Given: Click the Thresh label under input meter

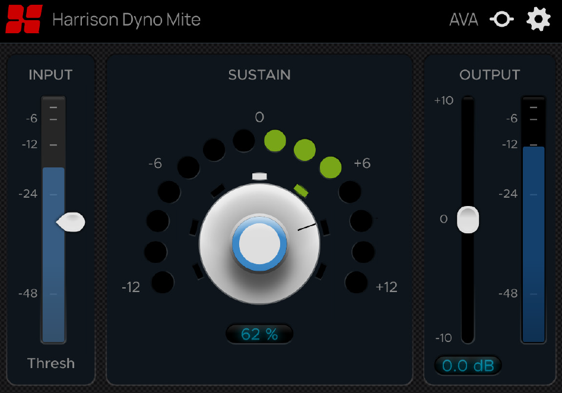Looking at the screenshot, I should tap(51, 363).
